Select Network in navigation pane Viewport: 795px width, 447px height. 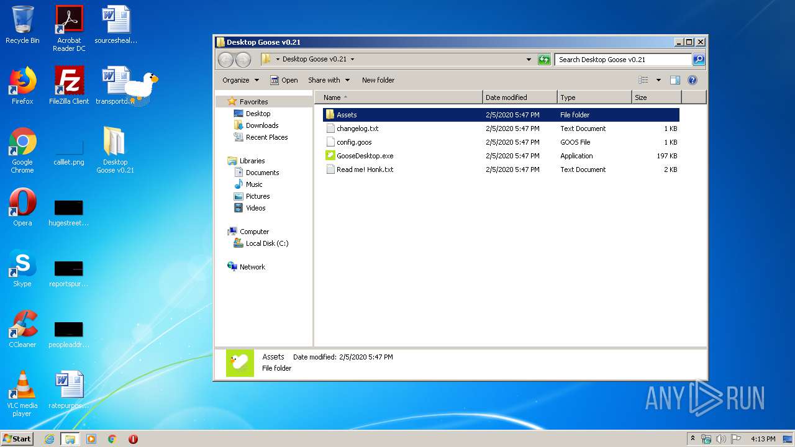tap(252, 267)
